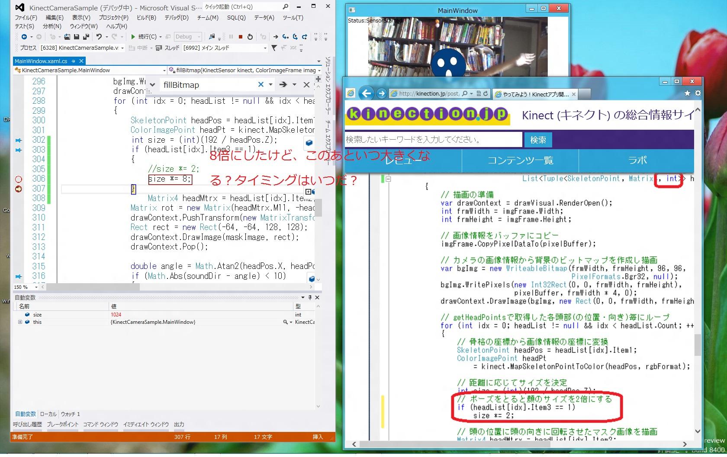This screenshot has height=457, width=727.
Task: Go back in Internet Explorer
Action: tap(366, 93)
